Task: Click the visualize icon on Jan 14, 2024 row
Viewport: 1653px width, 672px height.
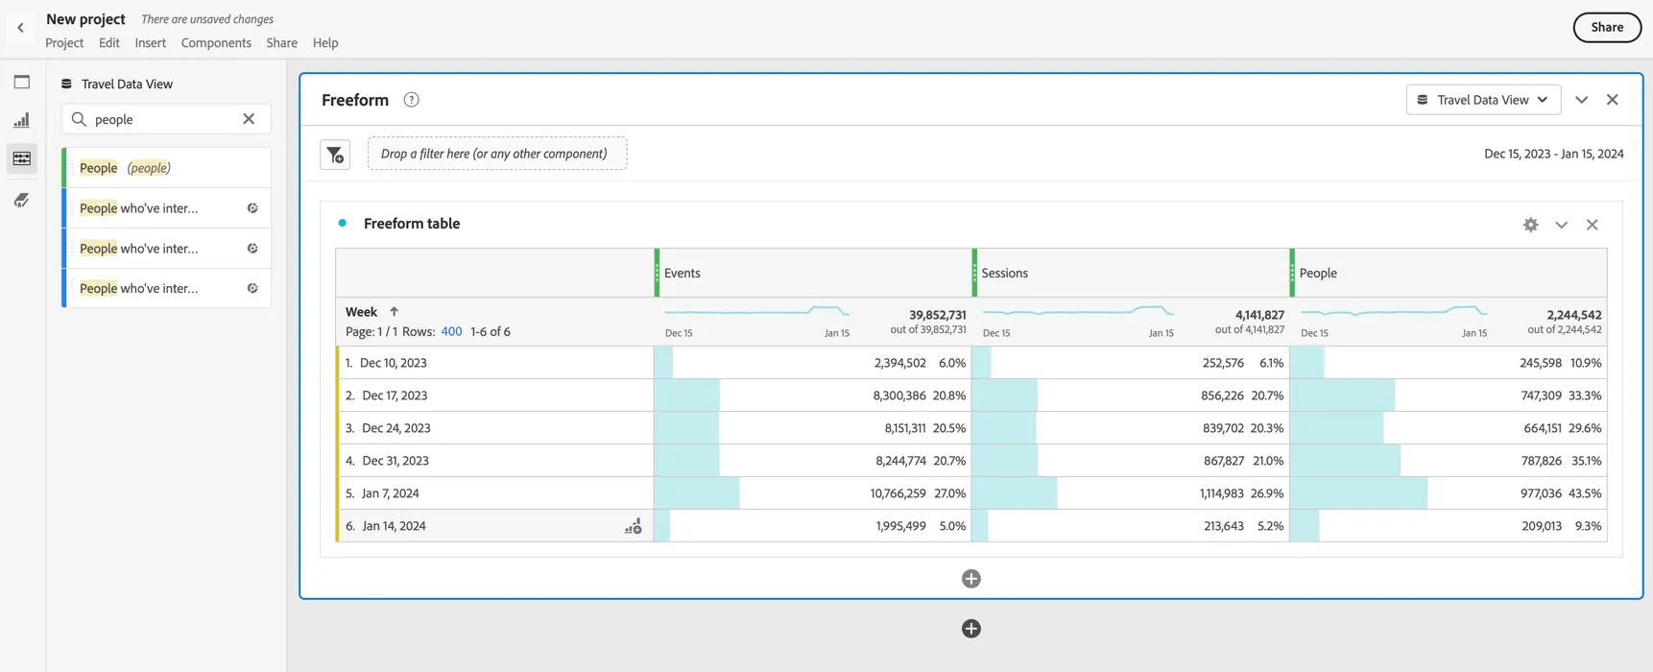Action: coord(633,526)
